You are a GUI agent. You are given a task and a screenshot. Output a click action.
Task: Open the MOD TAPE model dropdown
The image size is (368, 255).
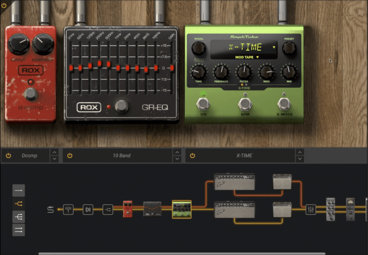[x=247, y=57]
